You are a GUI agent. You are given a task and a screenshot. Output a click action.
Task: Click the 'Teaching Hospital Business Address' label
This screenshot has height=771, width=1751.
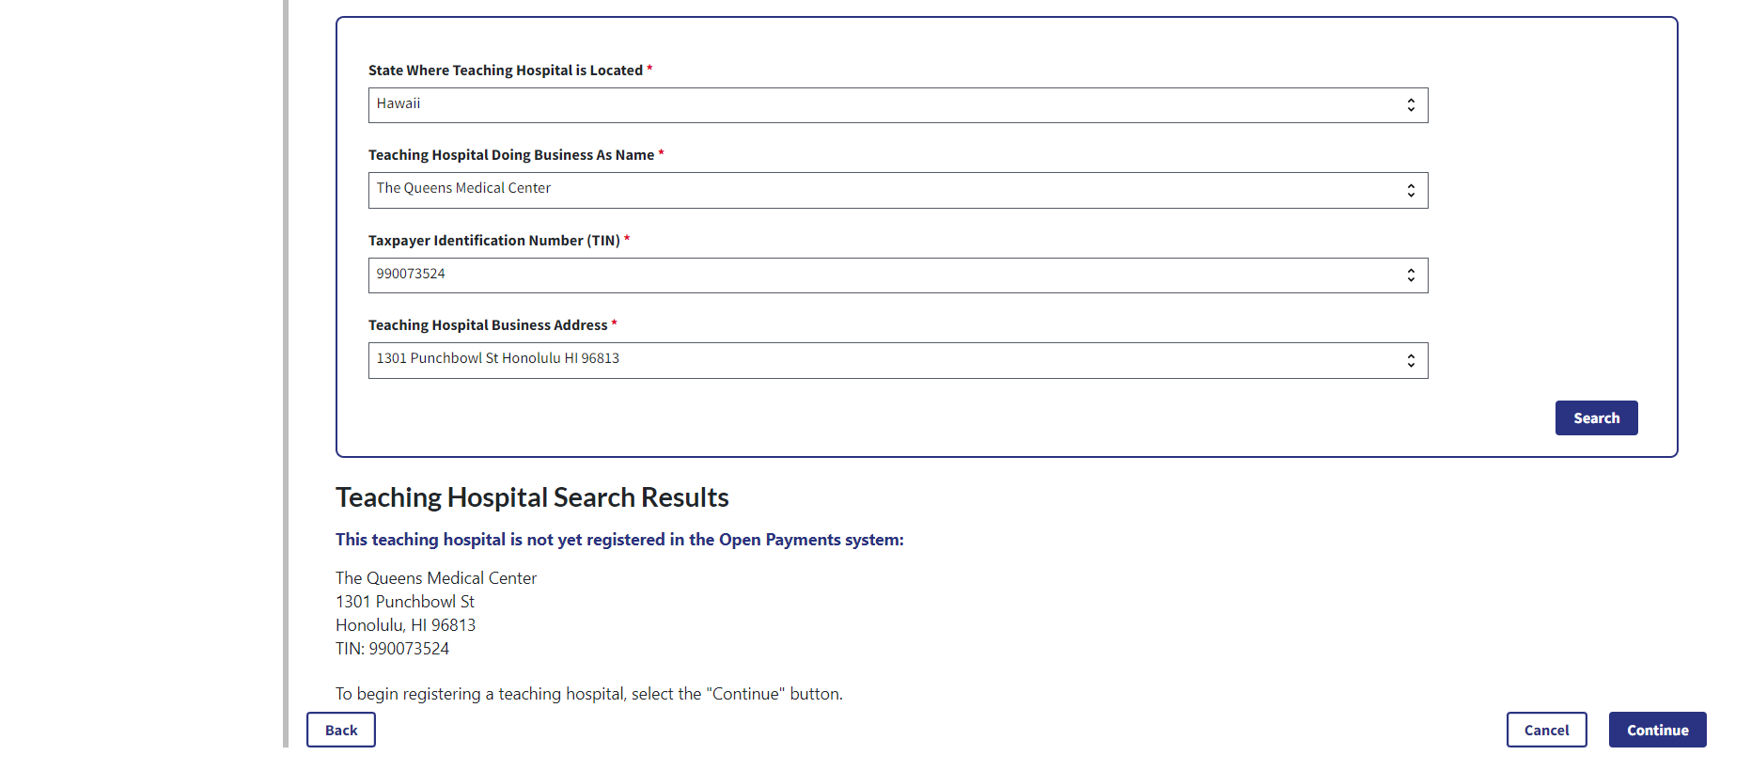tap(488, 325)
